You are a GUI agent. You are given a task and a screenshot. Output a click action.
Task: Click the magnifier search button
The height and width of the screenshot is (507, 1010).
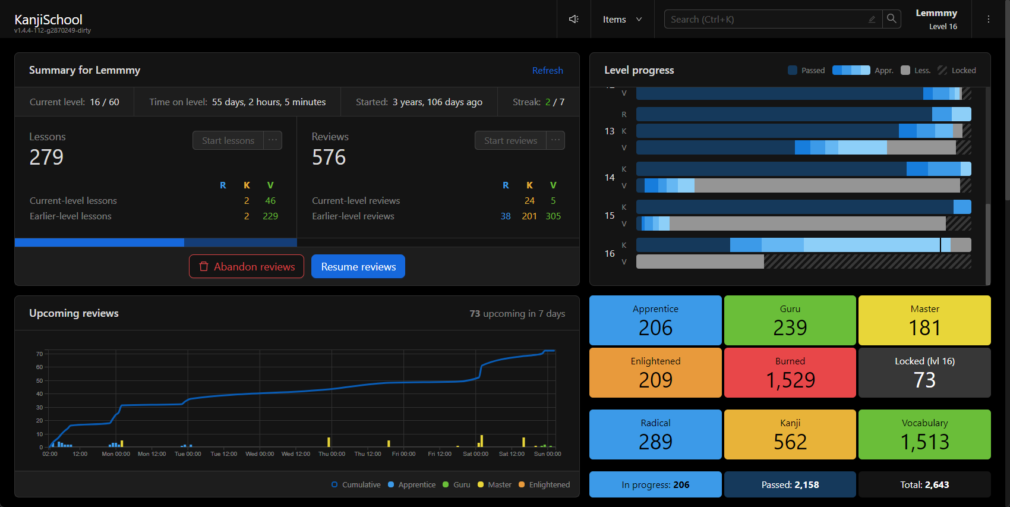click(x=892, y=19)
